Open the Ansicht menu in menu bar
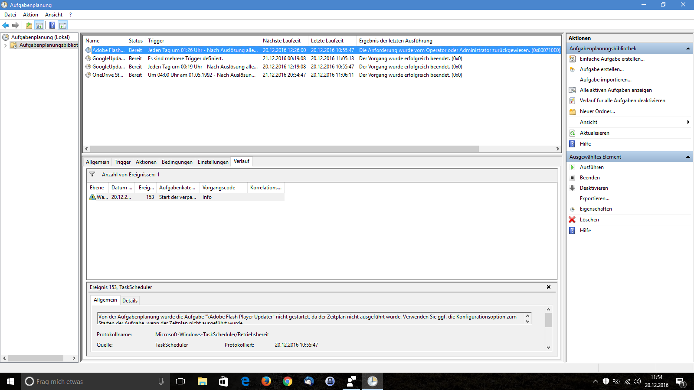 pyautogui.click(x=54, y=15)
